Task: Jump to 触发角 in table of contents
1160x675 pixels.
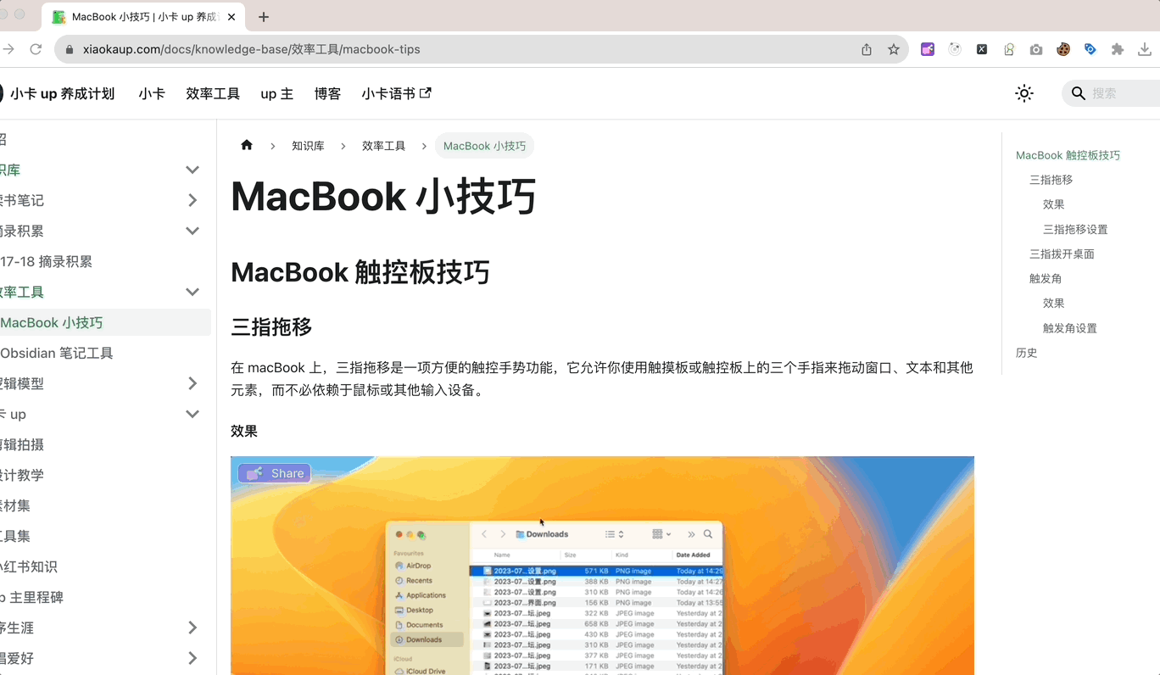Action: click(1046, 278)
